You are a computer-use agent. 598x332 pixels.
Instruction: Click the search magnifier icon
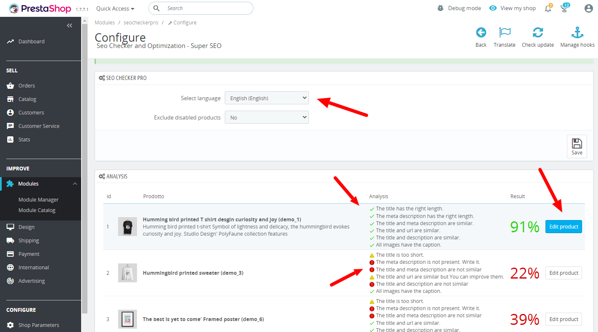click(157, 8)
